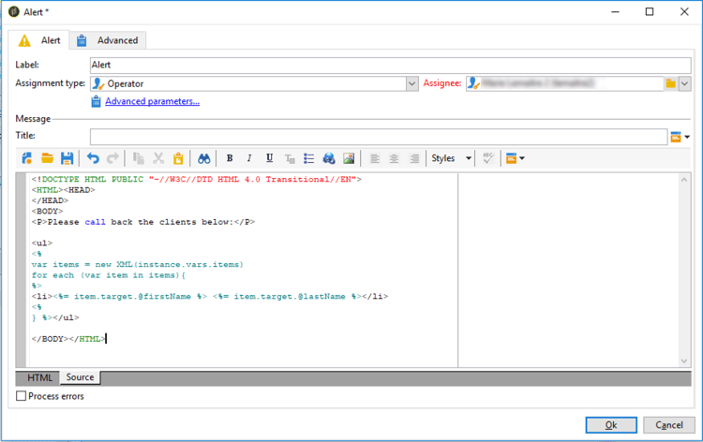Toggle bold formatting
Viewport: 703px width, 442px height.
tap(230, 158)
